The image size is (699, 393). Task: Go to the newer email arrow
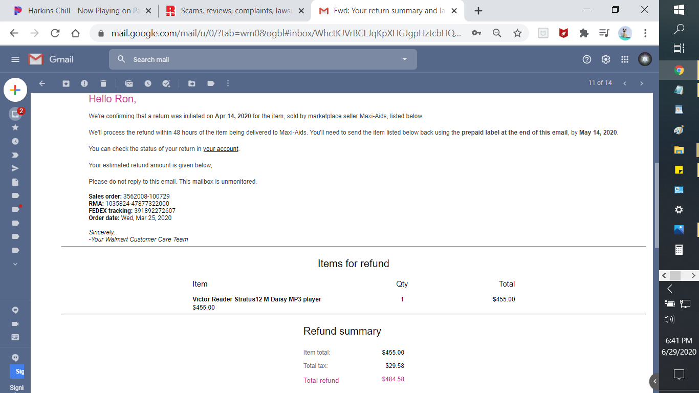[625, 83]
